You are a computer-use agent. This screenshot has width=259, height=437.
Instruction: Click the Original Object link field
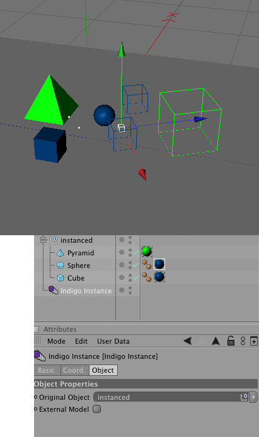click(171, 397)
